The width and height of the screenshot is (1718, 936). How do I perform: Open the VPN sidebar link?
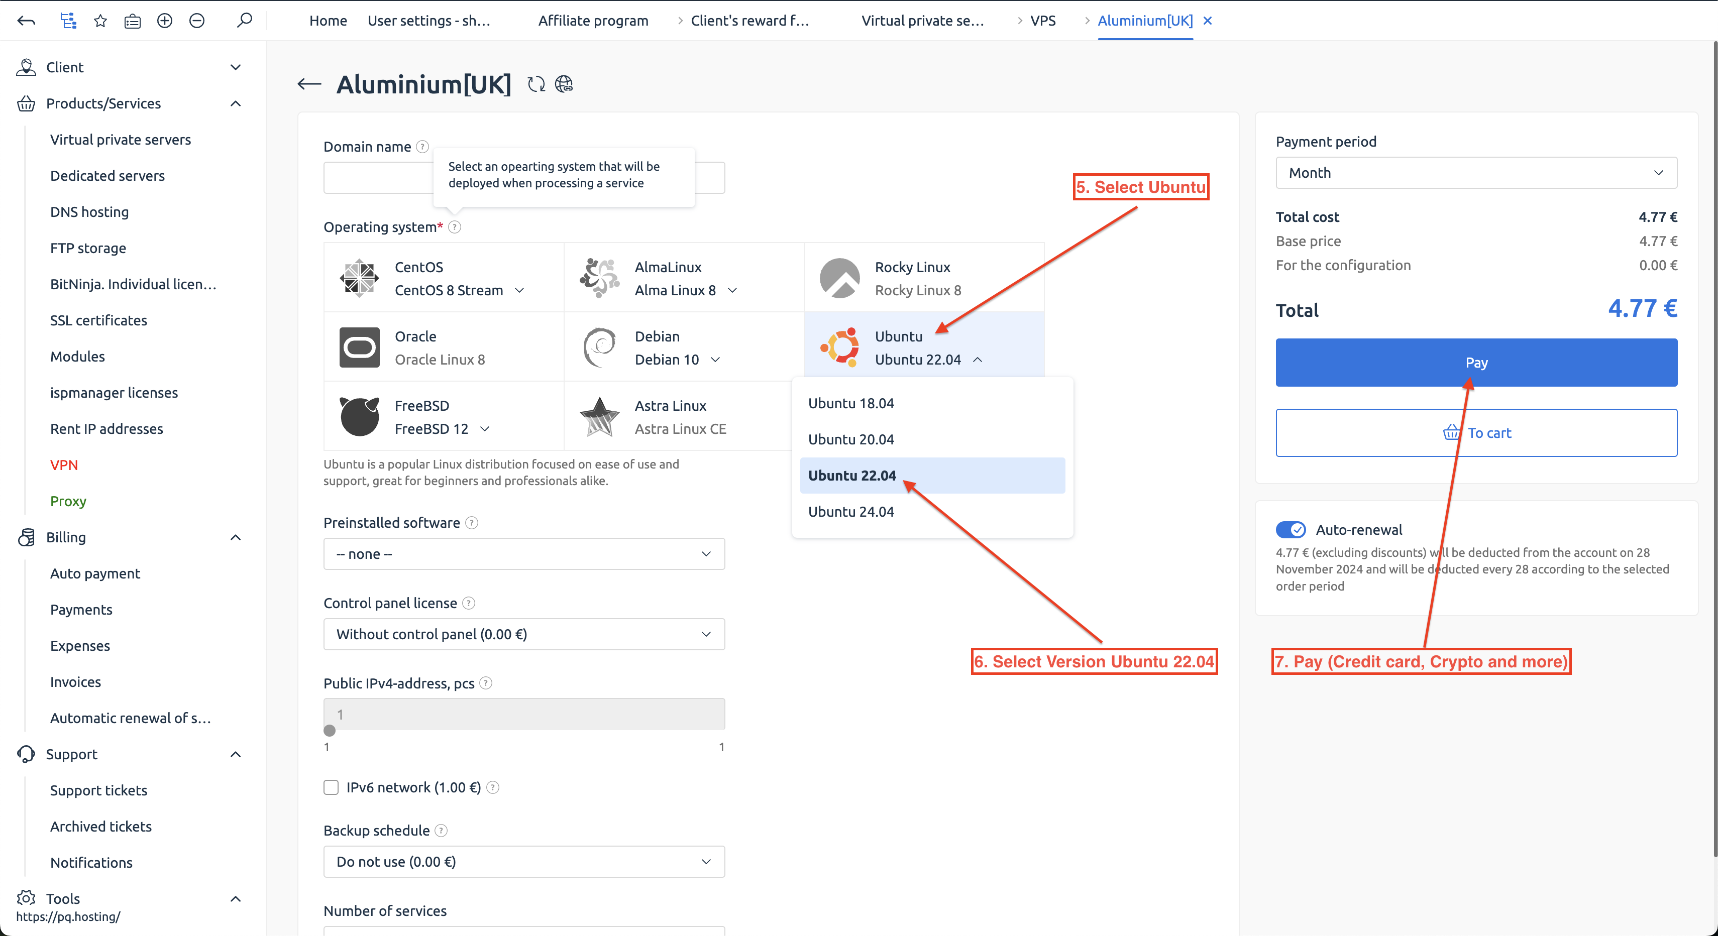tap(64, 464)
